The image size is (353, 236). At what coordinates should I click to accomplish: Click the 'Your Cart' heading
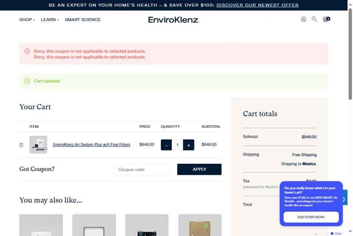pyautogui.click(x=35, y=107)
